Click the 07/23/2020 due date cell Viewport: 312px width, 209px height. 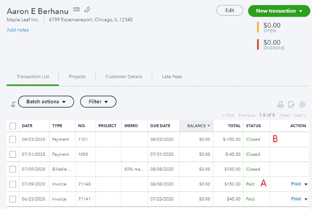pyautogui.click(x=162, y=199)
